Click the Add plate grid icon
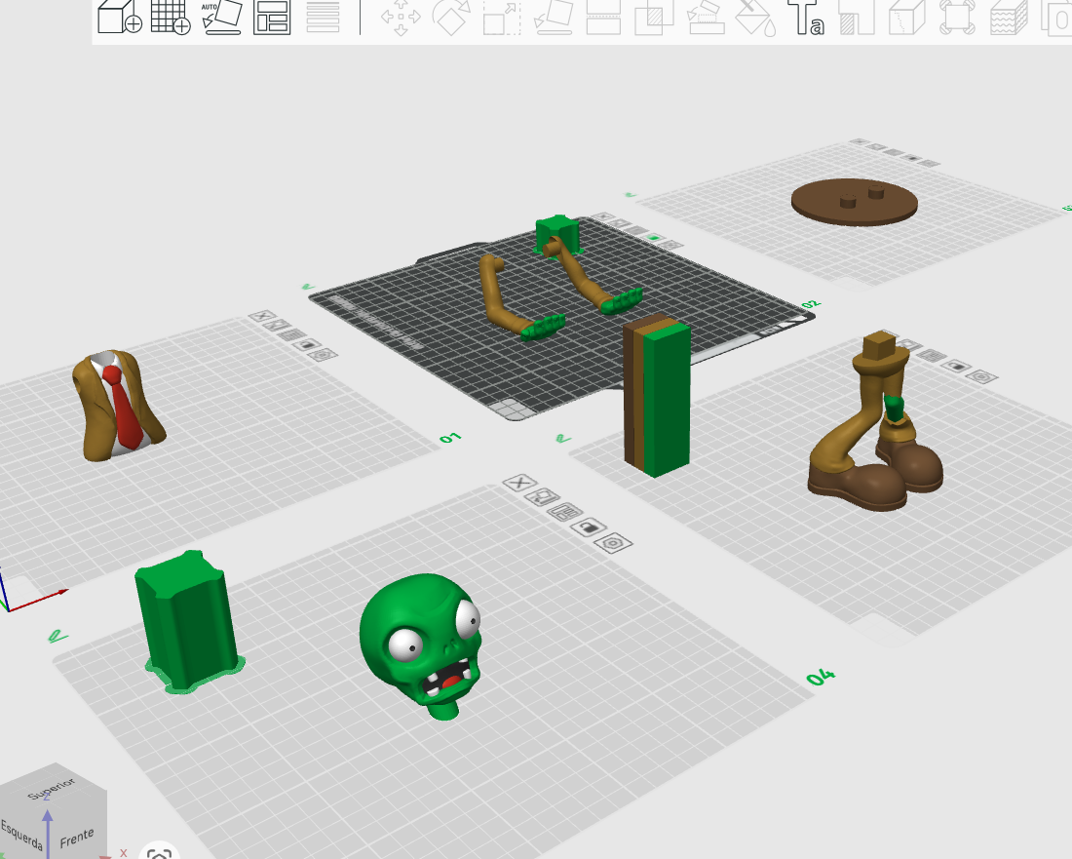The width and height of the screenshot is (1072, 859). (x=171, y=17)
